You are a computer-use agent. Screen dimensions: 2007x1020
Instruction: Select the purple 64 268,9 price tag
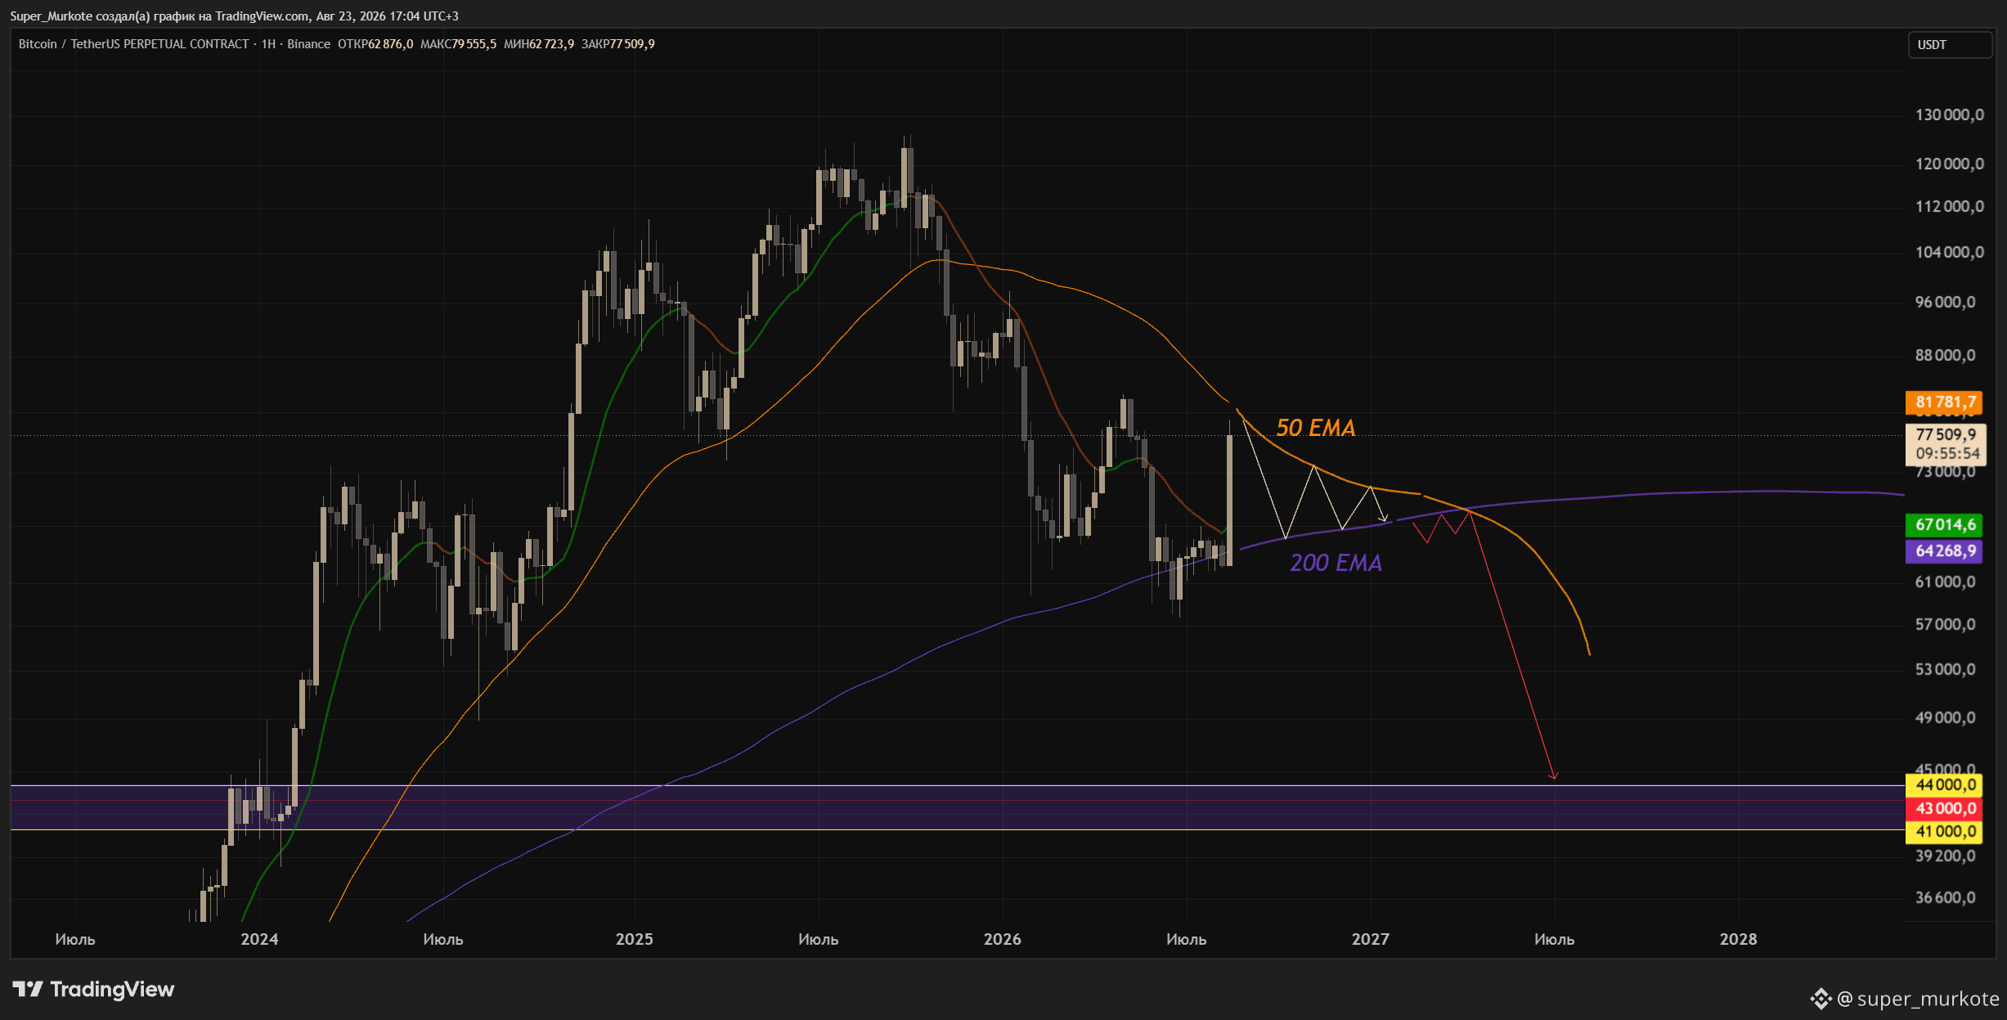(x=1944, y=550)
